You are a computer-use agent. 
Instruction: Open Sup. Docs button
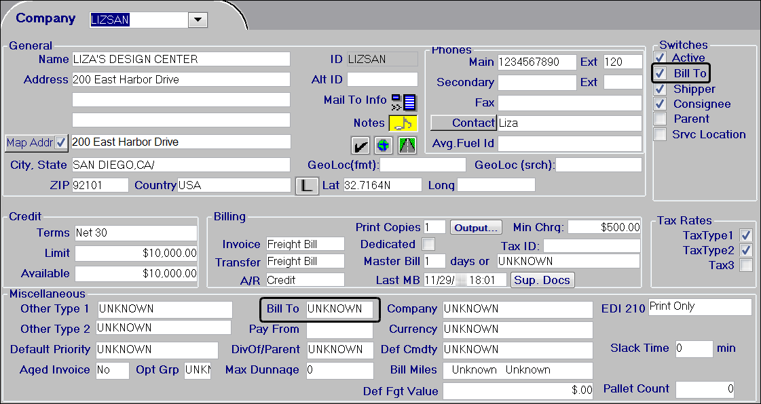point(542,280)
